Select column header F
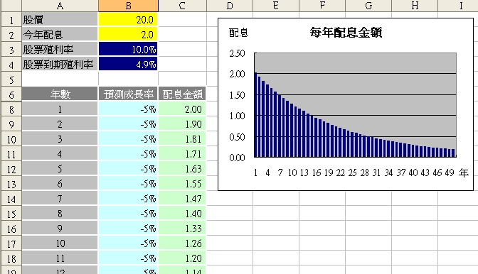 pyautogui.click(x=322, y=6)
